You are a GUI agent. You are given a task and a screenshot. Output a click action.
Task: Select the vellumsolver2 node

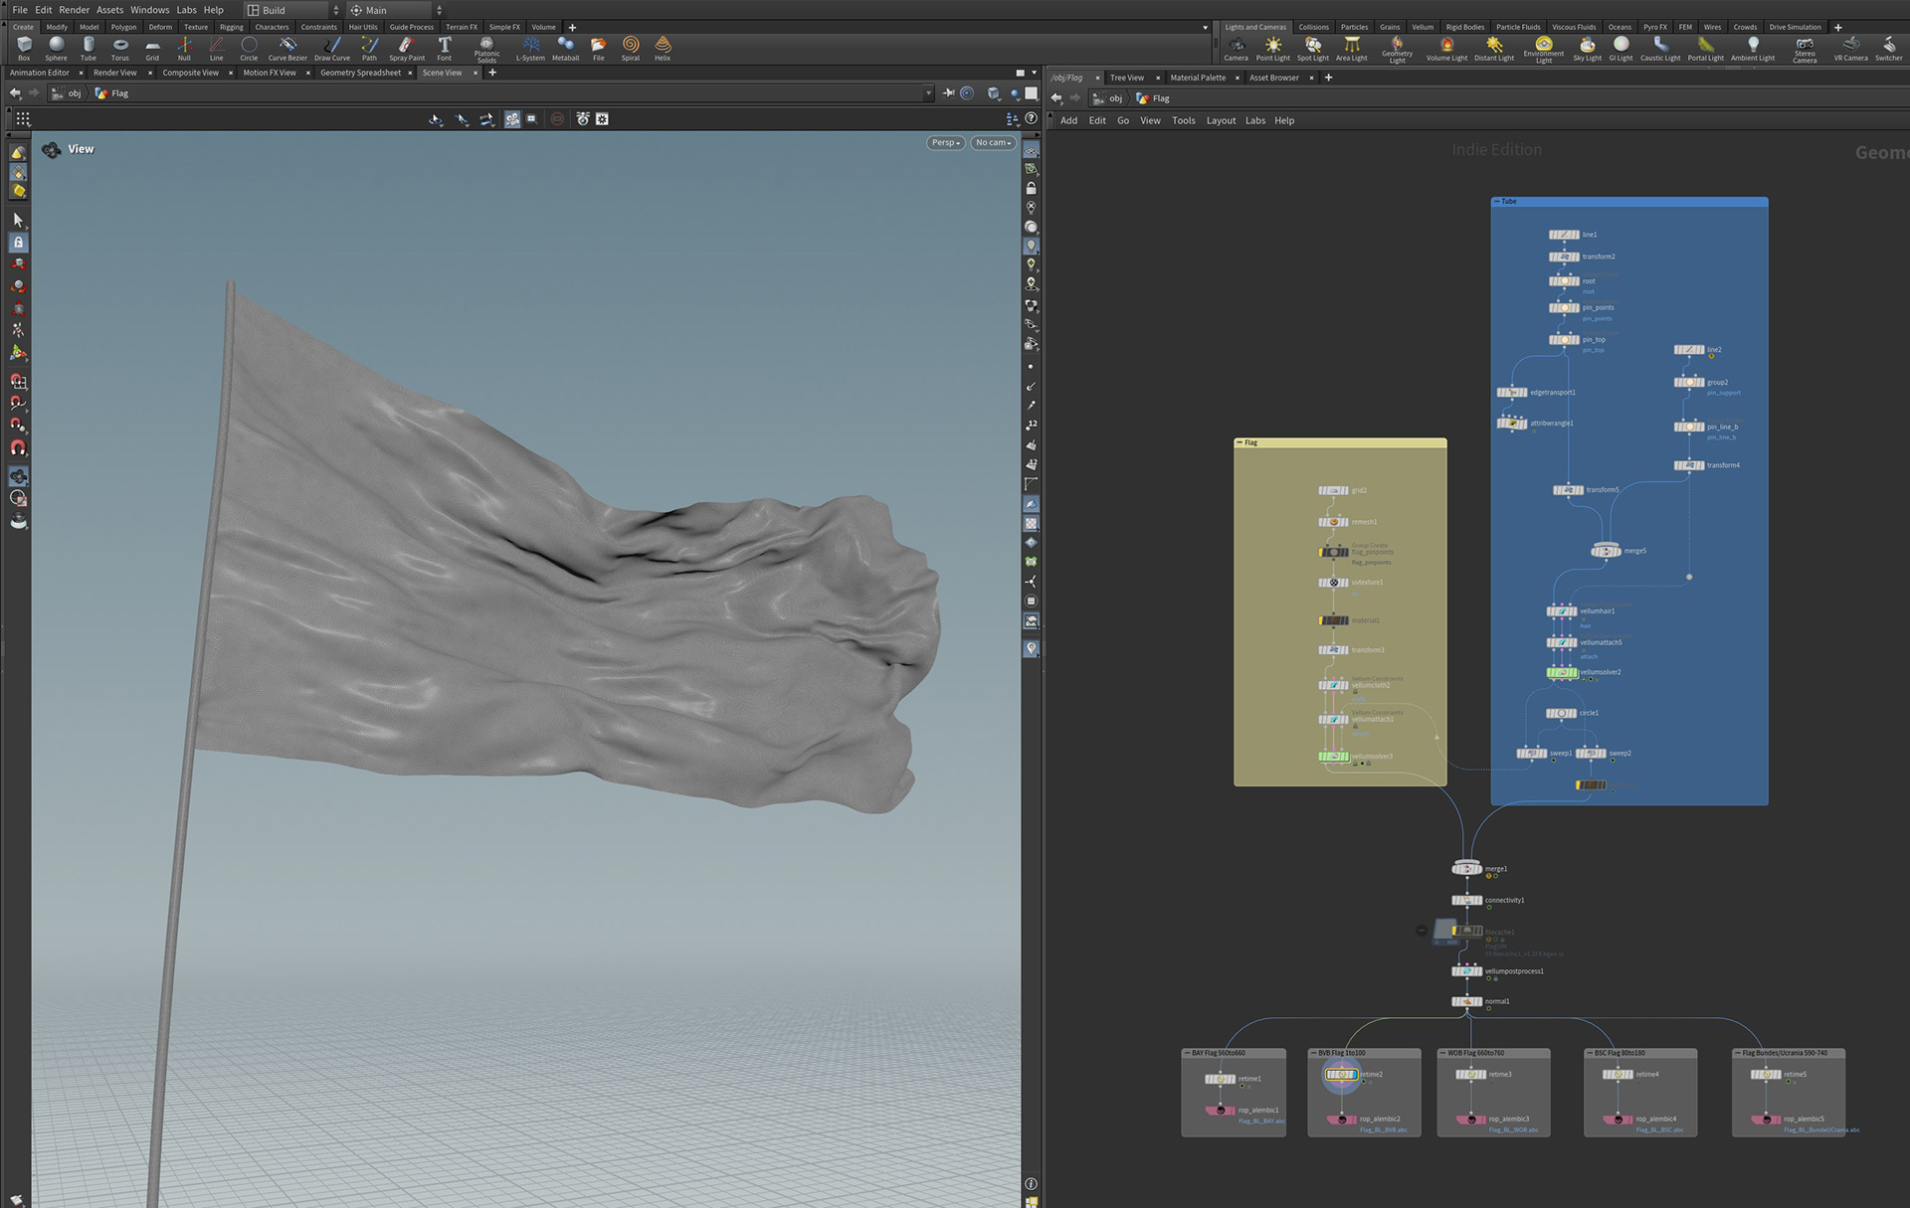[1562, 673]
